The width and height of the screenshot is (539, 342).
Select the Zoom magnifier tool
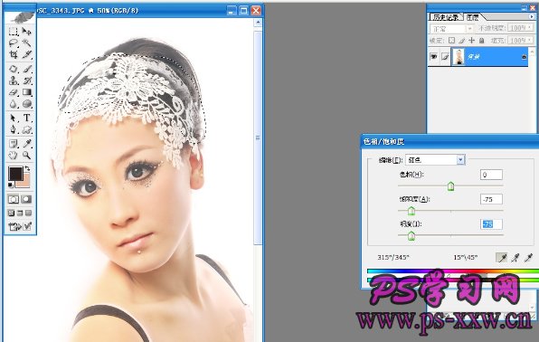[27, 156]
